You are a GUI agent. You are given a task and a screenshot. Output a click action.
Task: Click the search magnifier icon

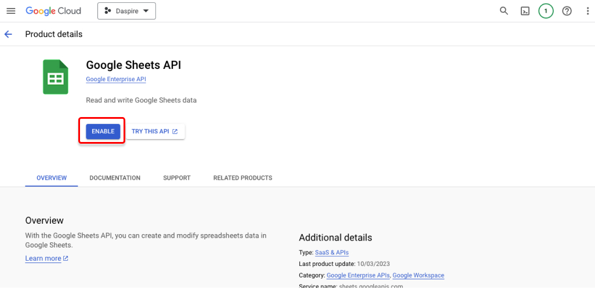(504, 11)
